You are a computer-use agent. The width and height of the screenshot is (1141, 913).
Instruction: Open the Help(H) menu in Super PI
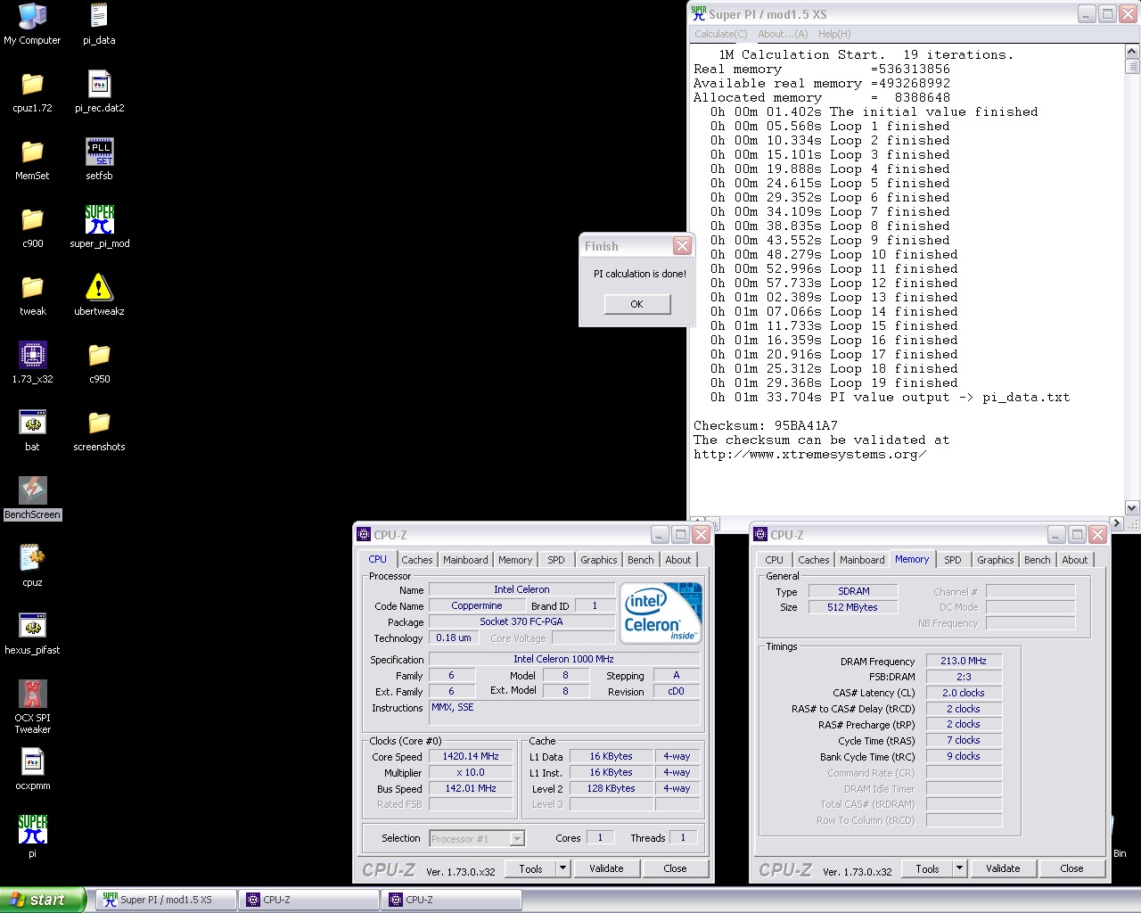tap(834, 34)
